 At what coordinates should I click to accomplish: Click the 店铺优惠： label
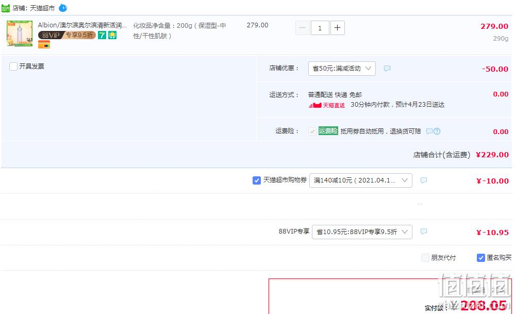pos(284,69)
